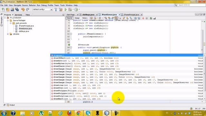Choose drawOval from the code completion list
The height and width of the screenshot is (116, 206).
tap(127, 88)
